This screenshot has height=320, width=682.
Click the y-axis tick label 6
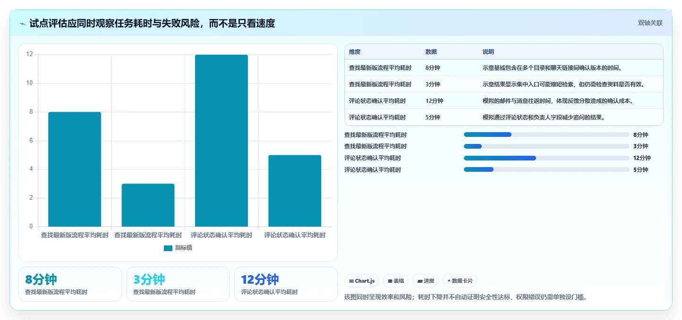[31, 141]
